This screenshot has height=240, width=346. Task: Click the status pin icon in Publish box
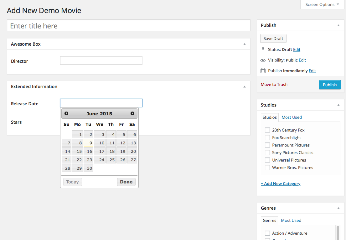pyautogui.click(x=263, y=49)
